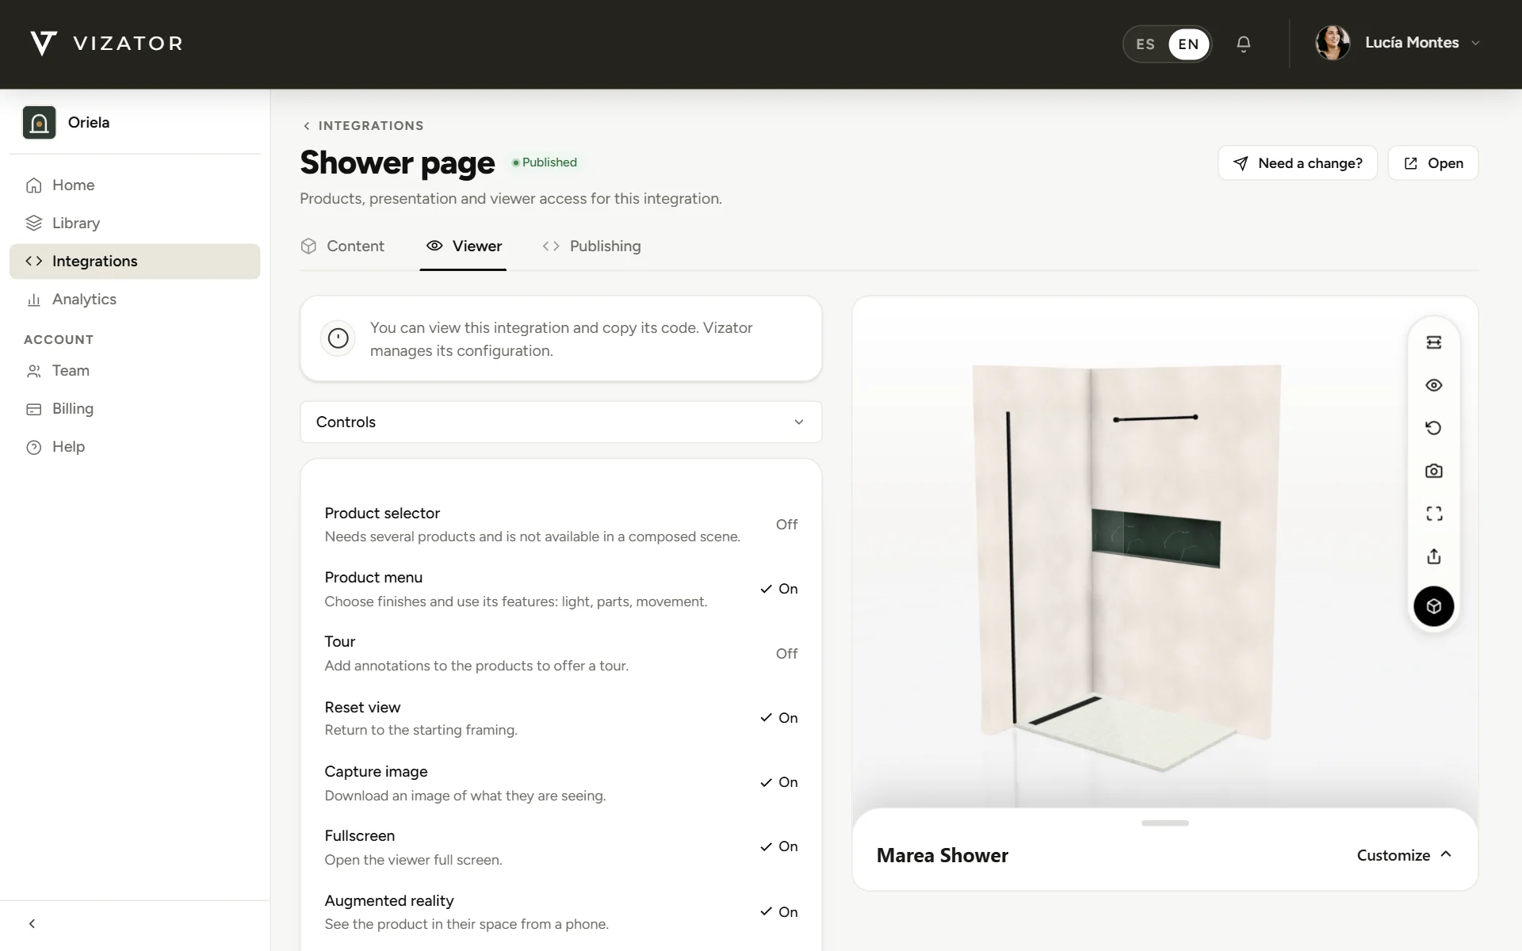This screenshot has height=951, width=1522.
Task: Click the Shower page heading
Action: click(397, 162)
